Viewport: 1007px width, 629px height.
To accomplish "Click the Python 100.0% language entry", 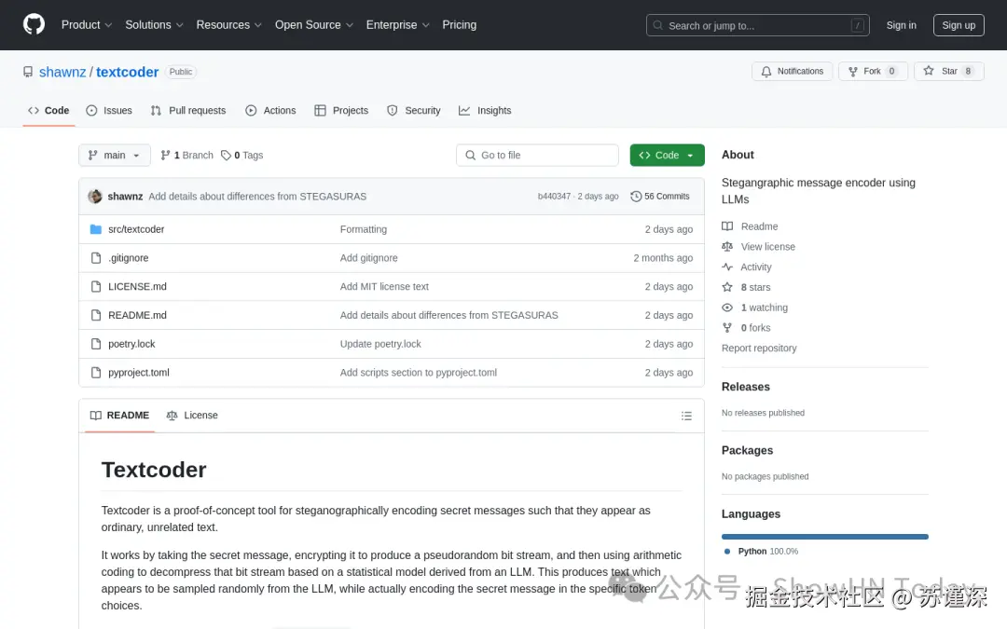I will point(761,552).
